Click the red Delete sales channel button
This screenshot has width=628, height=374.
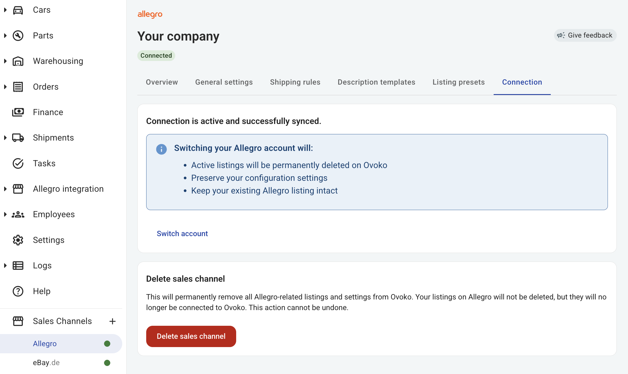[x=191, y=336]
